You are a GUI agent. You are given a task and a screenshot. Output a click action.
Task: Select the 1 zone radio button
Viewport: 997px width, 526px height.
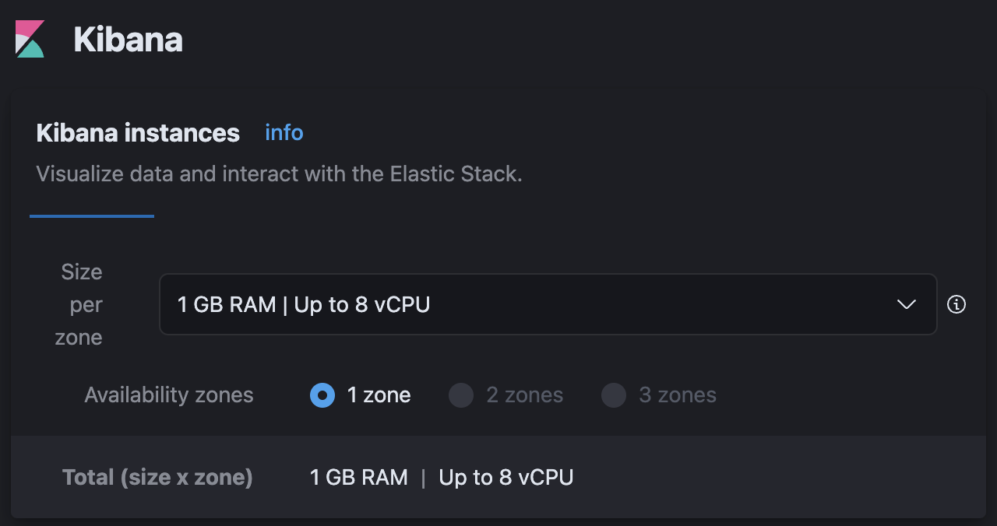(322, 395)
